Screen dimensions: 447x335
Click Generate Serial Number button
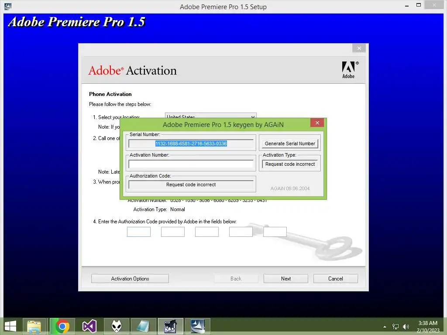(290, 144)
